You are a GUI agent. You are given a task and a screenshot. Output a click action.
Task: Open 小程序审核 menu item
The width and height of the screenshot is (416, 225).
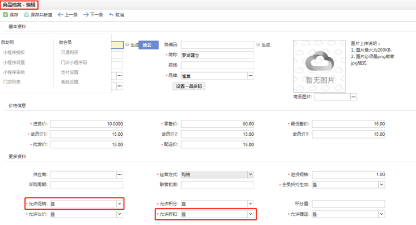(14, 72)
